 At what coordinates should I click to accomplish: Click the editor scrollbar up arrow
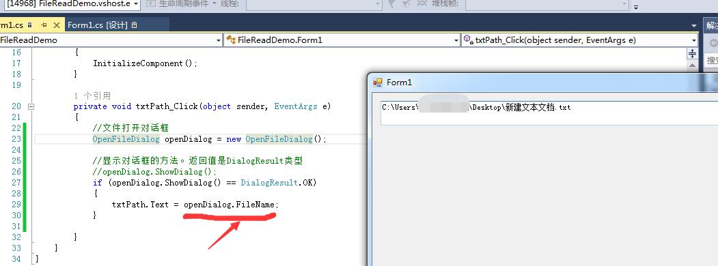point(692,65)
